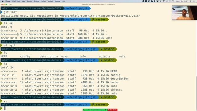Image resolution: width=197 pixels, height=111 pixels.
Task: Click the 'total 24' output line
Action: click(7, 68)
